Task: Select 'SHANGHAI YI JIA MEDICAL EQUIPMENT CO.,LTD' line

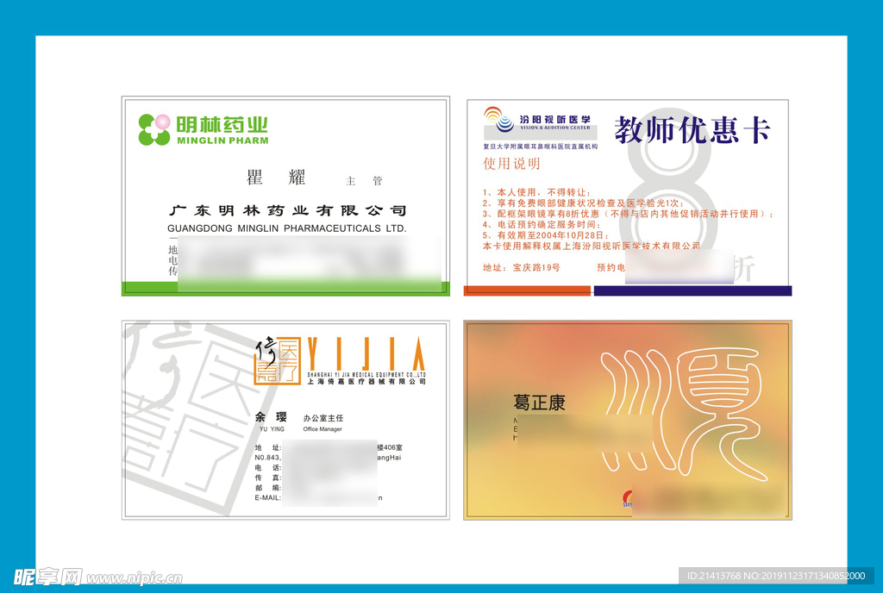Action: 366,374
